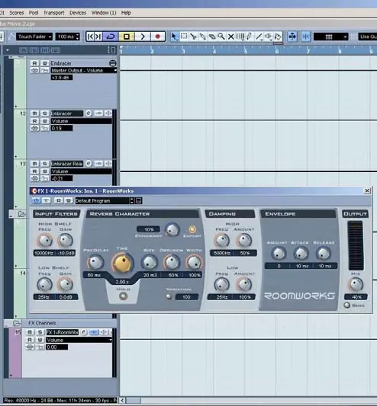This screenshot has width=377, height=406.
Task: Enable Read automation on track 12
Action: tap(34, 121)
